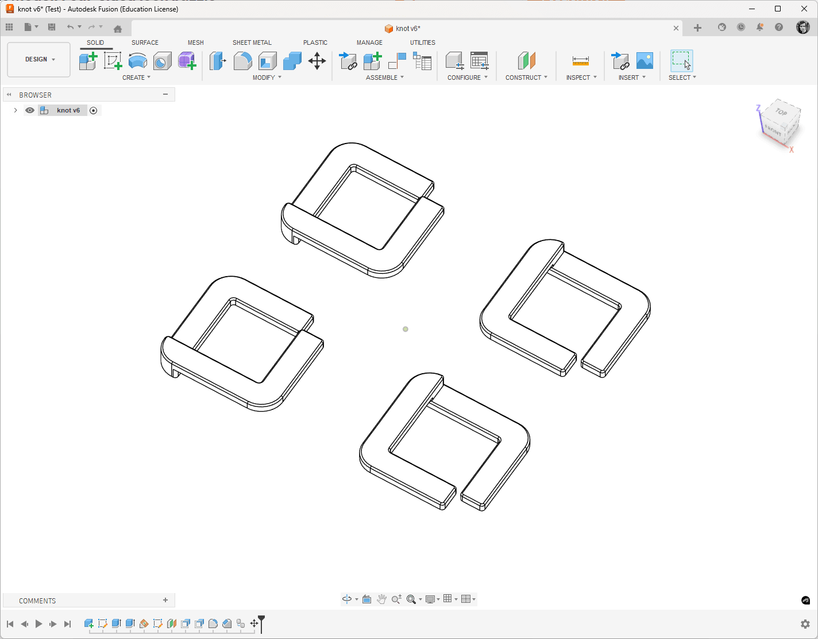Viewport: 818px width, 639px height.
Task: Open the INSERT dropdown menu
Action: click(632, 78)
